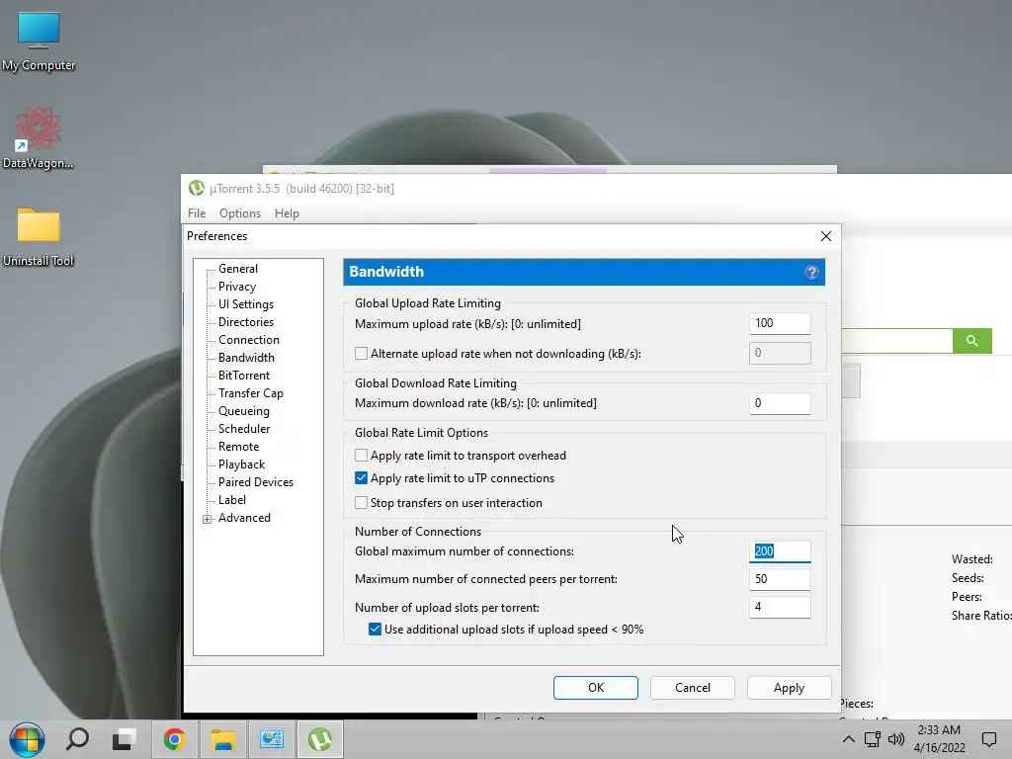Select Scheduler in preferences tree
Image resolution: width=1012 pixels, height=759 pixels.
click(244, 429)
